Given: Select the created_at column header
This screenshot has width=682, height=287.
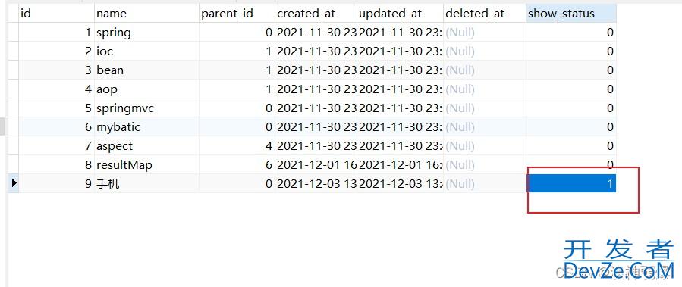Looking at the screenshot, I should pyautogui.click(x=316, y=14).
